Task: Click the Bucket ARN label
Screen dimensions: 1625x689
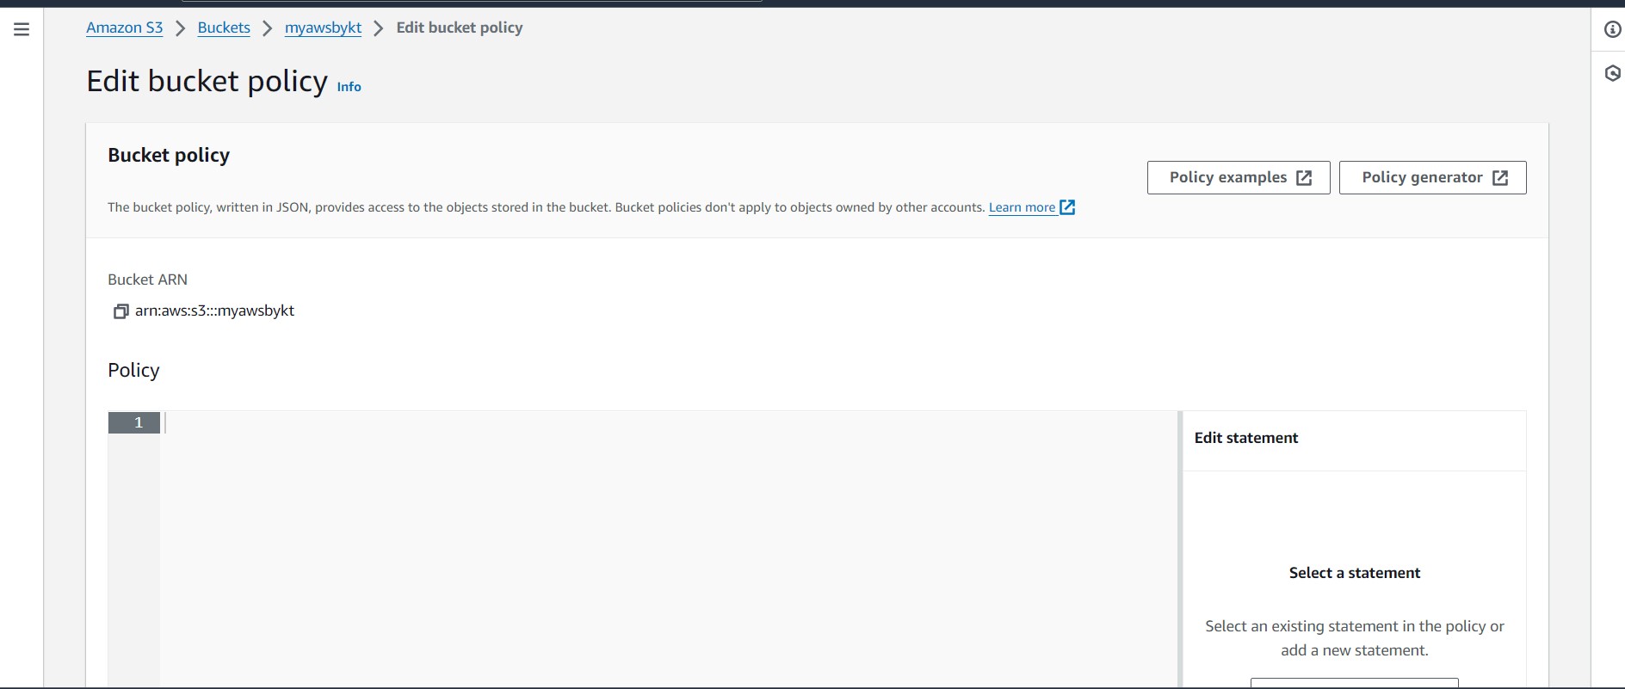Action: tap(147, 280)
